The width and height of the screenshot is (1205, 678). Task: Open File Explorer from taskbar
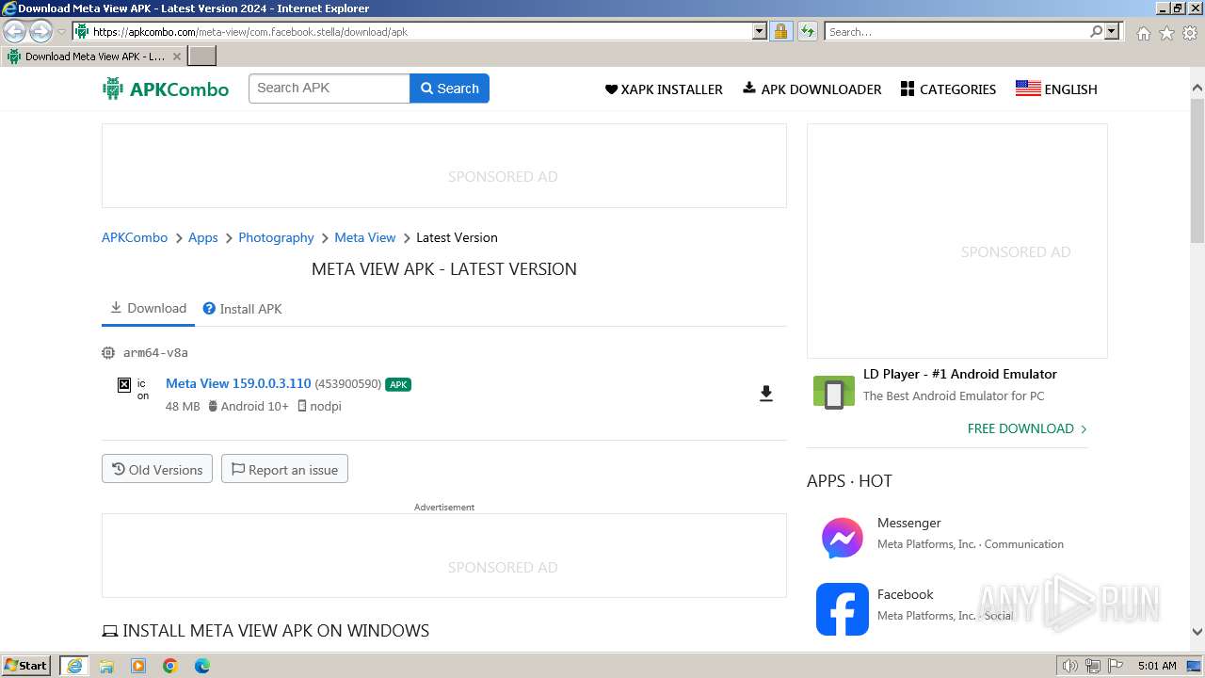(x=106, y=666)
